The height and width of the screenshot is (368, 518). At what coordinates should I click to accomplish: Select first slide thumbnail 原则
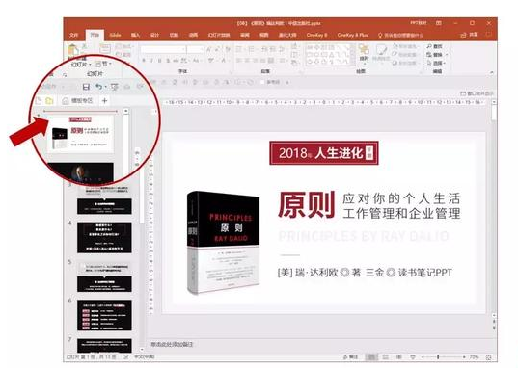click(x=81, y=133)
